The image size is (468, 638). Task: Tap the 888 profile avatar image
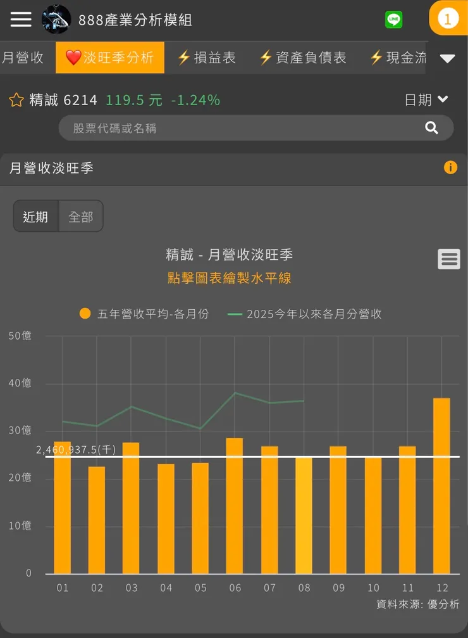click(56, 19)
